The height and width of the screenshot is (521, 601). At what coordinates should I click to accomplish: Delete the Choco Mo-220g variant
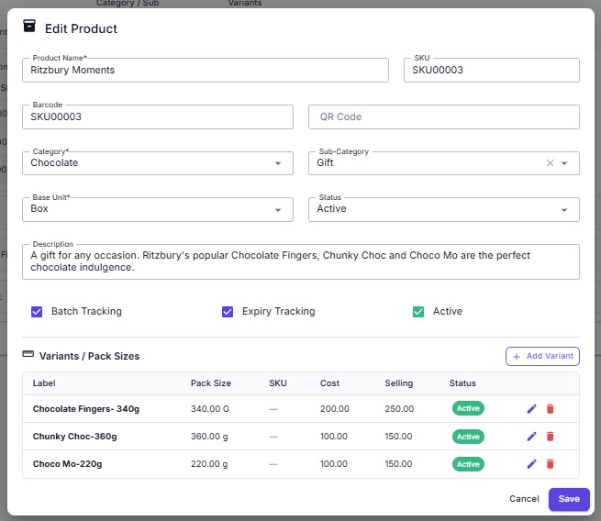550,464
